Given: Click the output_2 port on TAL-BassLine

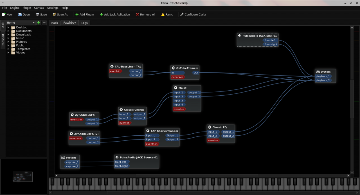Looking at the screenshot, I should click(136, 75).
